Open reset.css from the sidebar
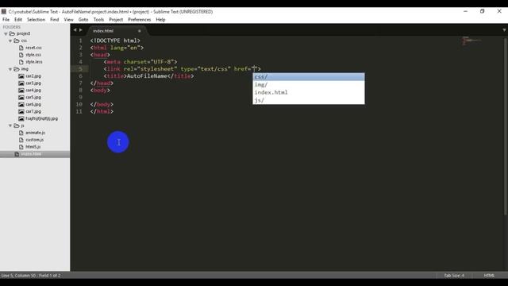The image size is (508, 286). [33, 48]
